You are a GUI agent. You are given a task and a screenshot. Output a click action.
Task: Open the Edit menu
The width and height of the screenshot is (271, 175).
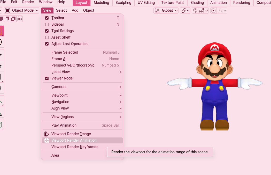coord(14,2)
